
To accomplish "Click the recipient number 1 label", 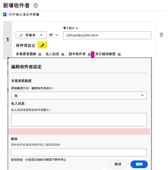I will pyautogui.click(x=7, y=40).
